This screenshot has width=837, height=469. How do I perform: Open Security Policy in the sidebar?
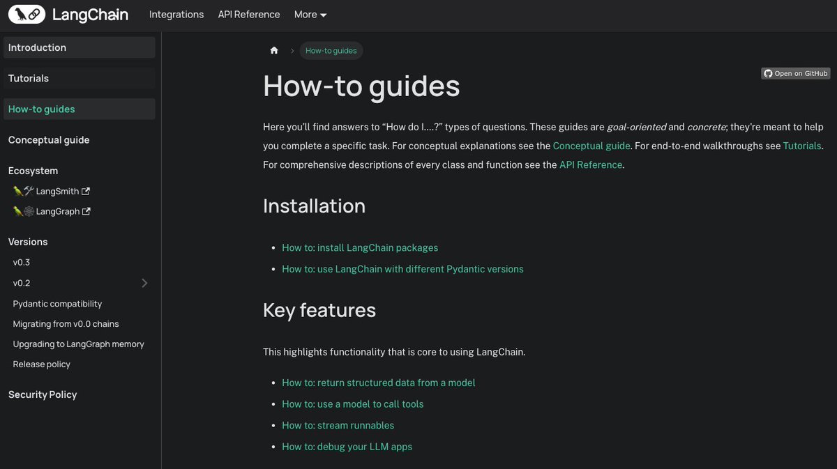click(x=43, y=394)
